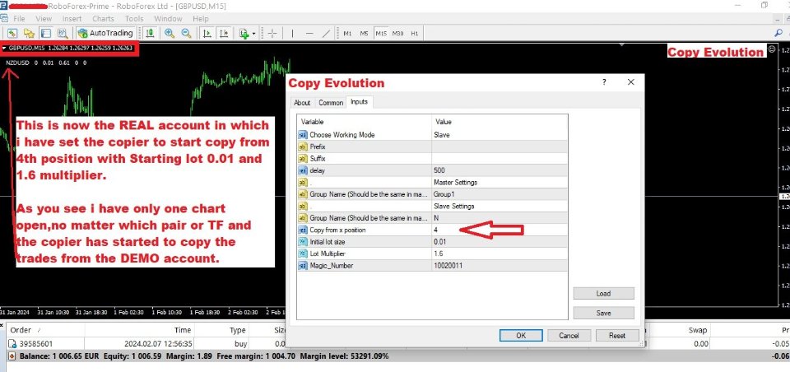The height and width of the screenshot is (372, 790).
Task: Click the smiley face icon on chart
Action: tap(771, 49)
